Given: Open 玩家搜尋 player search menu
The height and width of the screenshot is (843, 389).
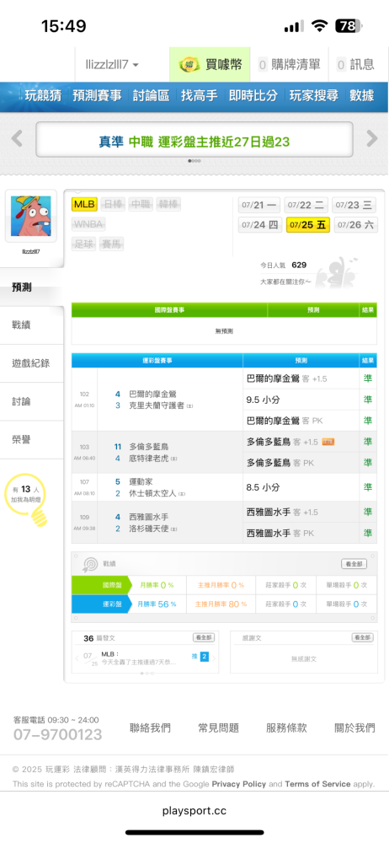Looking at the screenshot, I should [314, 96].
